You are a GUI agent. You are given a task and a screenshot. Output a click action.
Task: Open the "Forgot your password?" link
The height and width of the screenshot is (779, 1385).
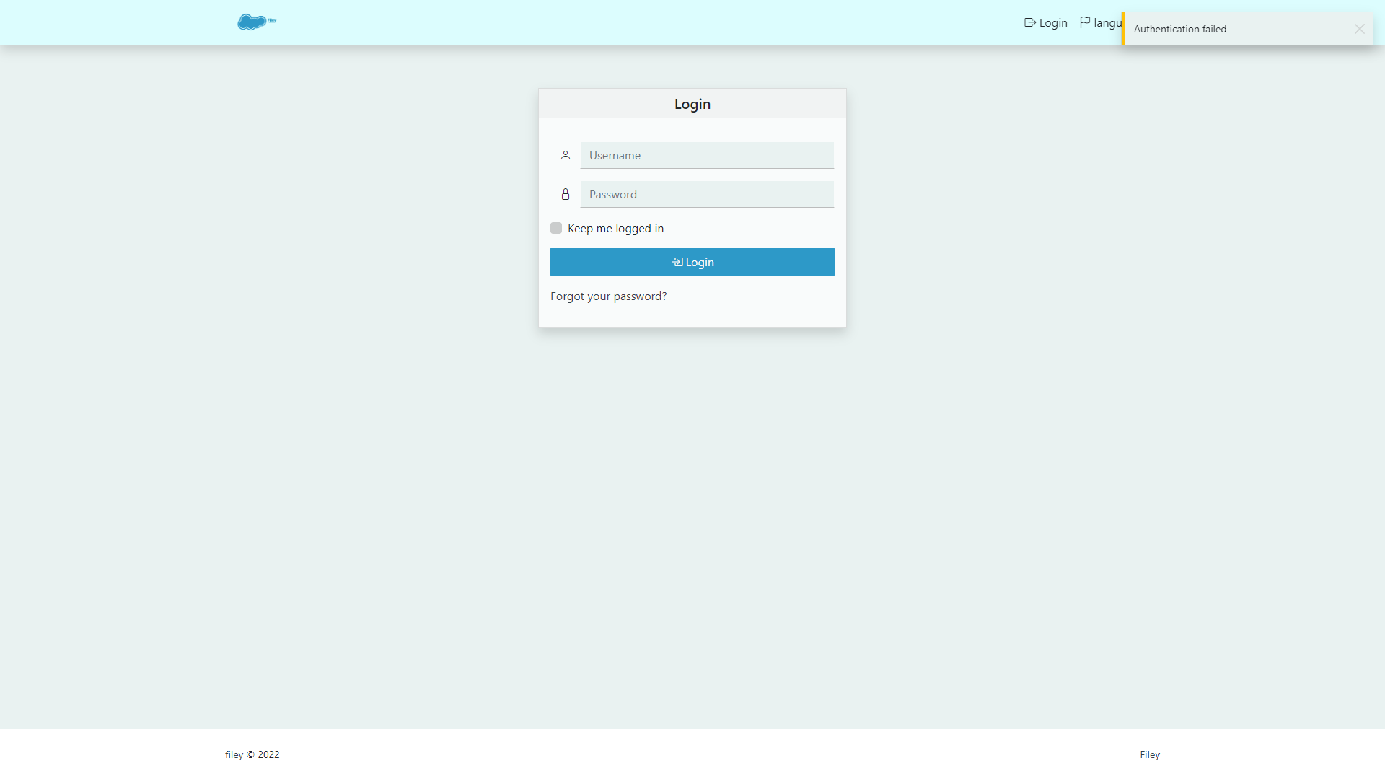[608, 296]
